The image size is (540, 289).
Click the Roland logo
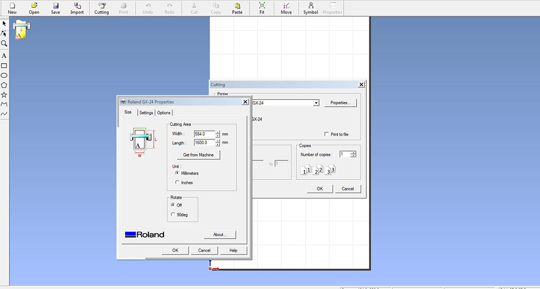tap(145, 234)
